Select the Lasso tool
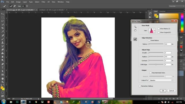Image resolution: width=185 pixels, height=104 pixels. point(3,21)
